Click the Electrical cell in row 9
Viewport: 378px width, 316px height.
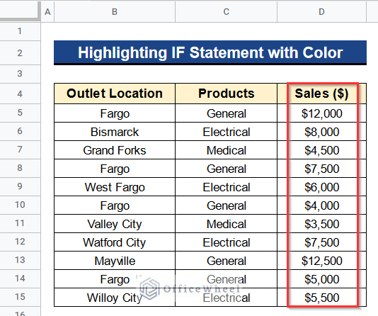[226, 187]
